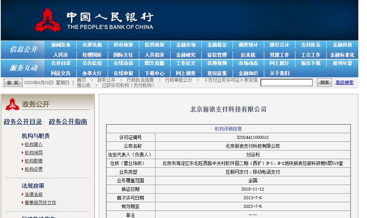Open the 金融科技 section
The width and height of the screenshot is (367, 218).
click(342, 45)
